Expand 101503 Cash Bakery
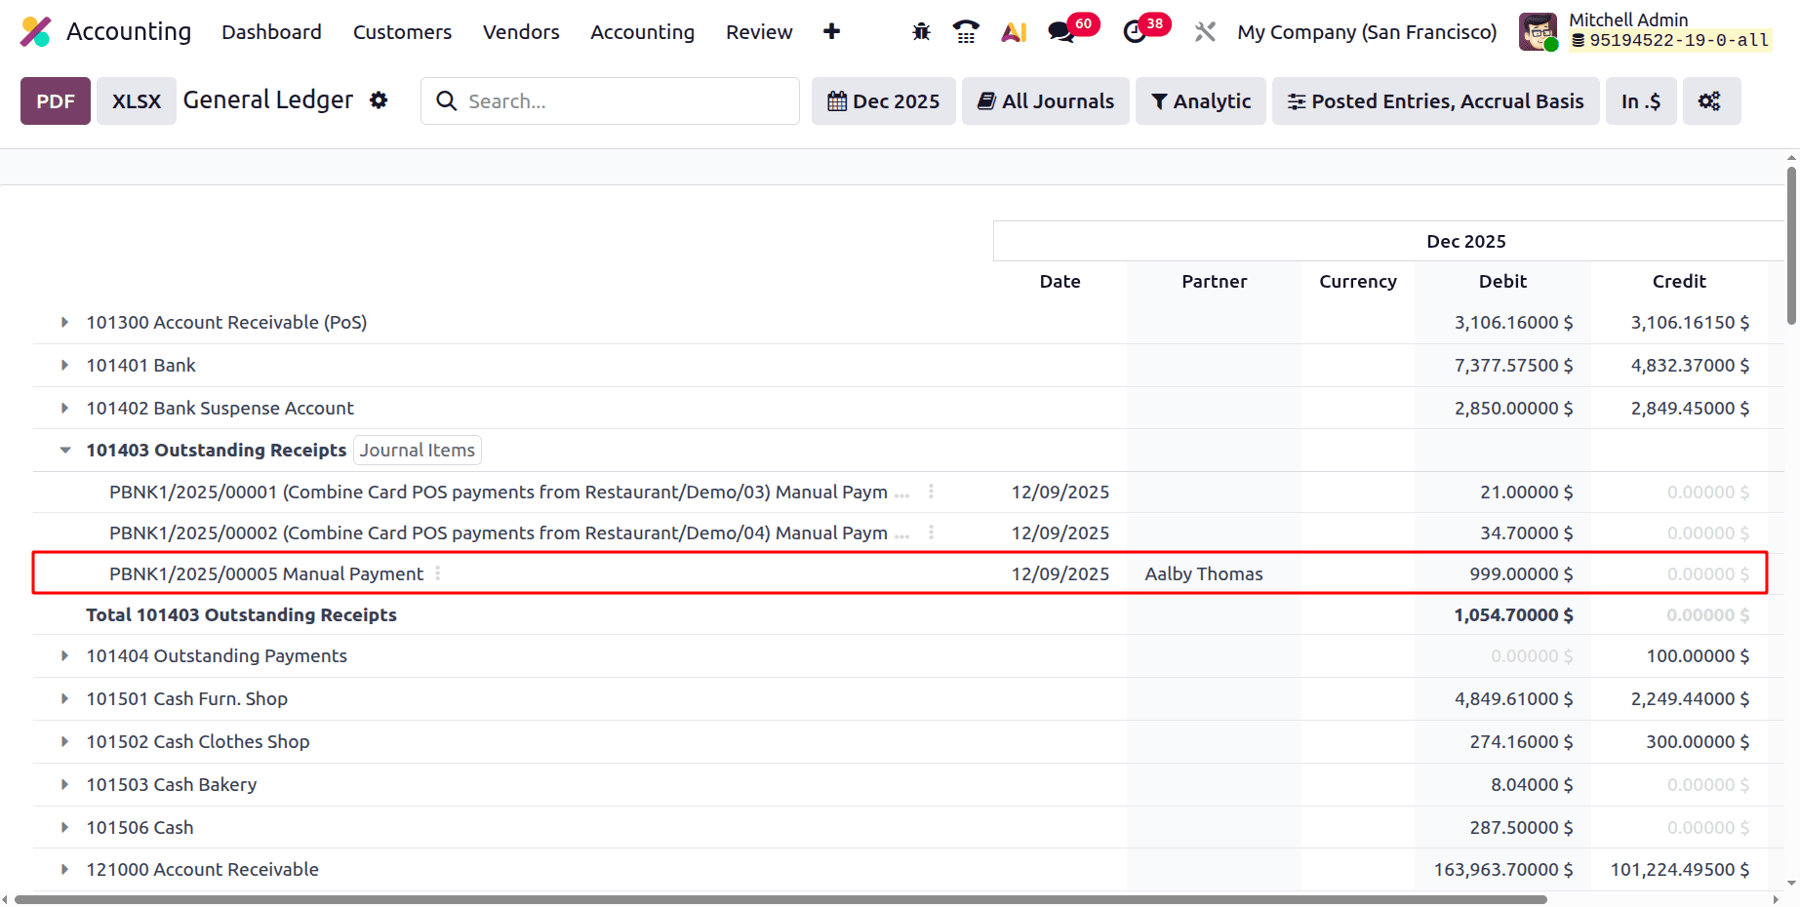 (64, 784)
